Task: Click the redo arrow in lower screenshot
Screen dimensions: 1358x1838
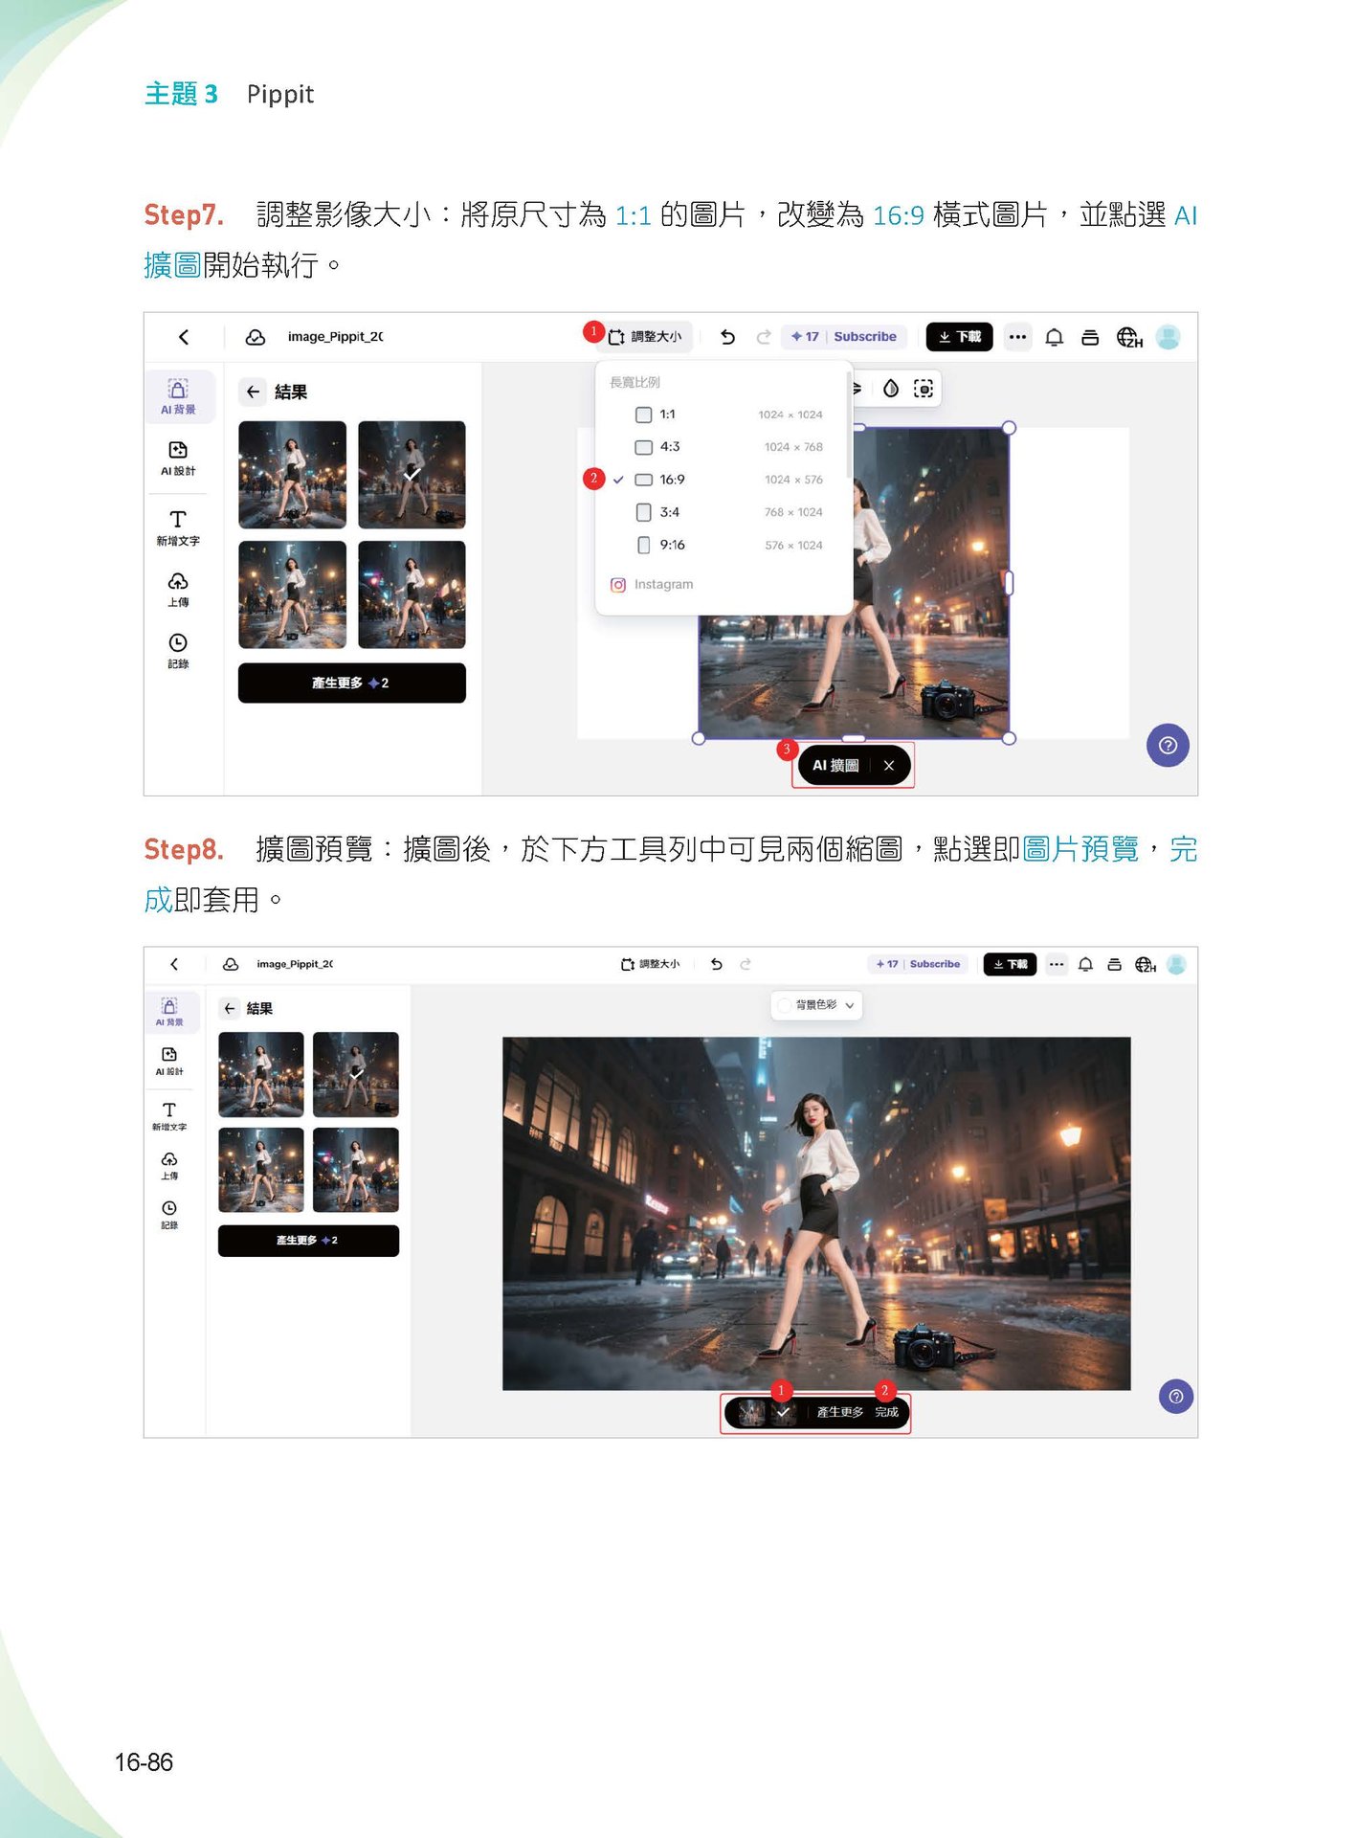Action: pyautogui.click(x=746, y=964)
